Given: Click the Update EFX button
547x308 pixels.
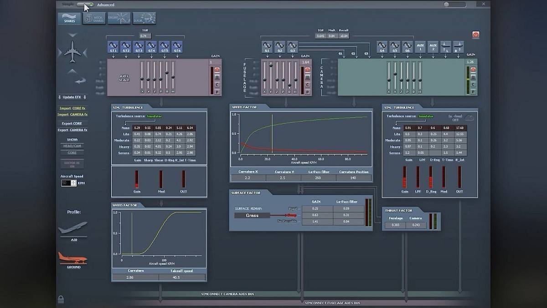Looking at the screenshot, I should (72, 97).
